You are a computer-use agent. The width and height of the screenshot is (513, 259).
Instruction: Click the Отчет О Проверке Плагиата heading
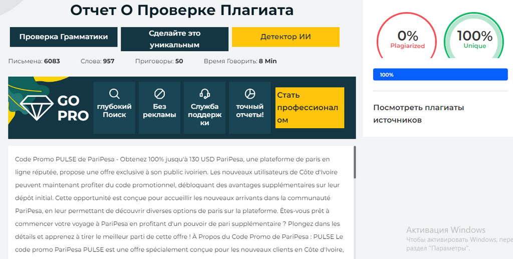coord(182,10)
